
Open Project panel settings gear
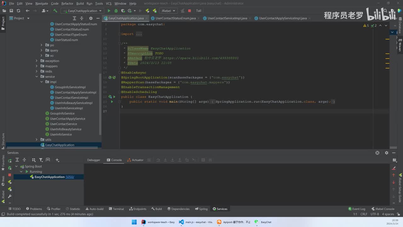pyautogui.click(x=91, y=18)
